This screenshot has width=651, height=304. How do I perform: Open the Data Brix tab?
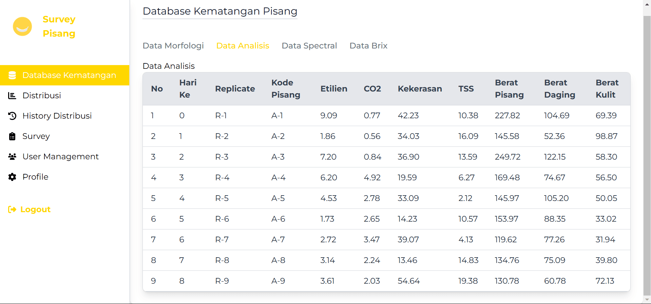click(368, 46)
